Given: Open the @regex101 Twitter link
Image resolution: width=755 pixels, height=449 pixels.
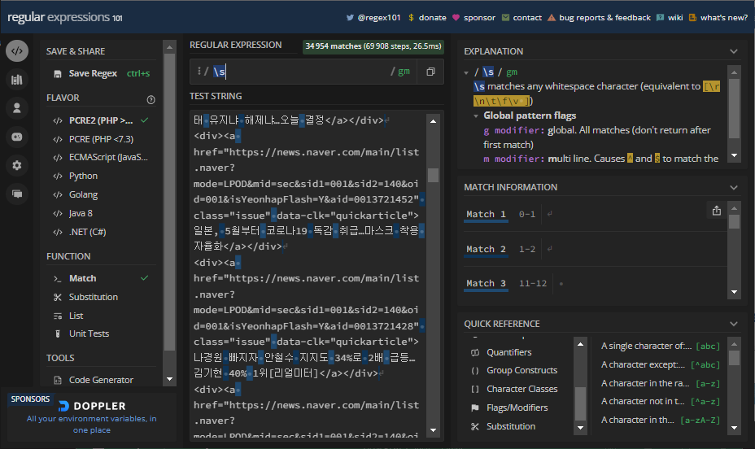Looking at the screenshot, I should click(x=379, y=17).
